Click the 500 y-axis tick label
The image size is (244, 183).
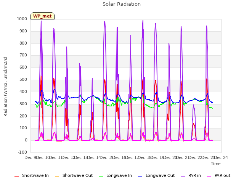(x=23, y=79)
